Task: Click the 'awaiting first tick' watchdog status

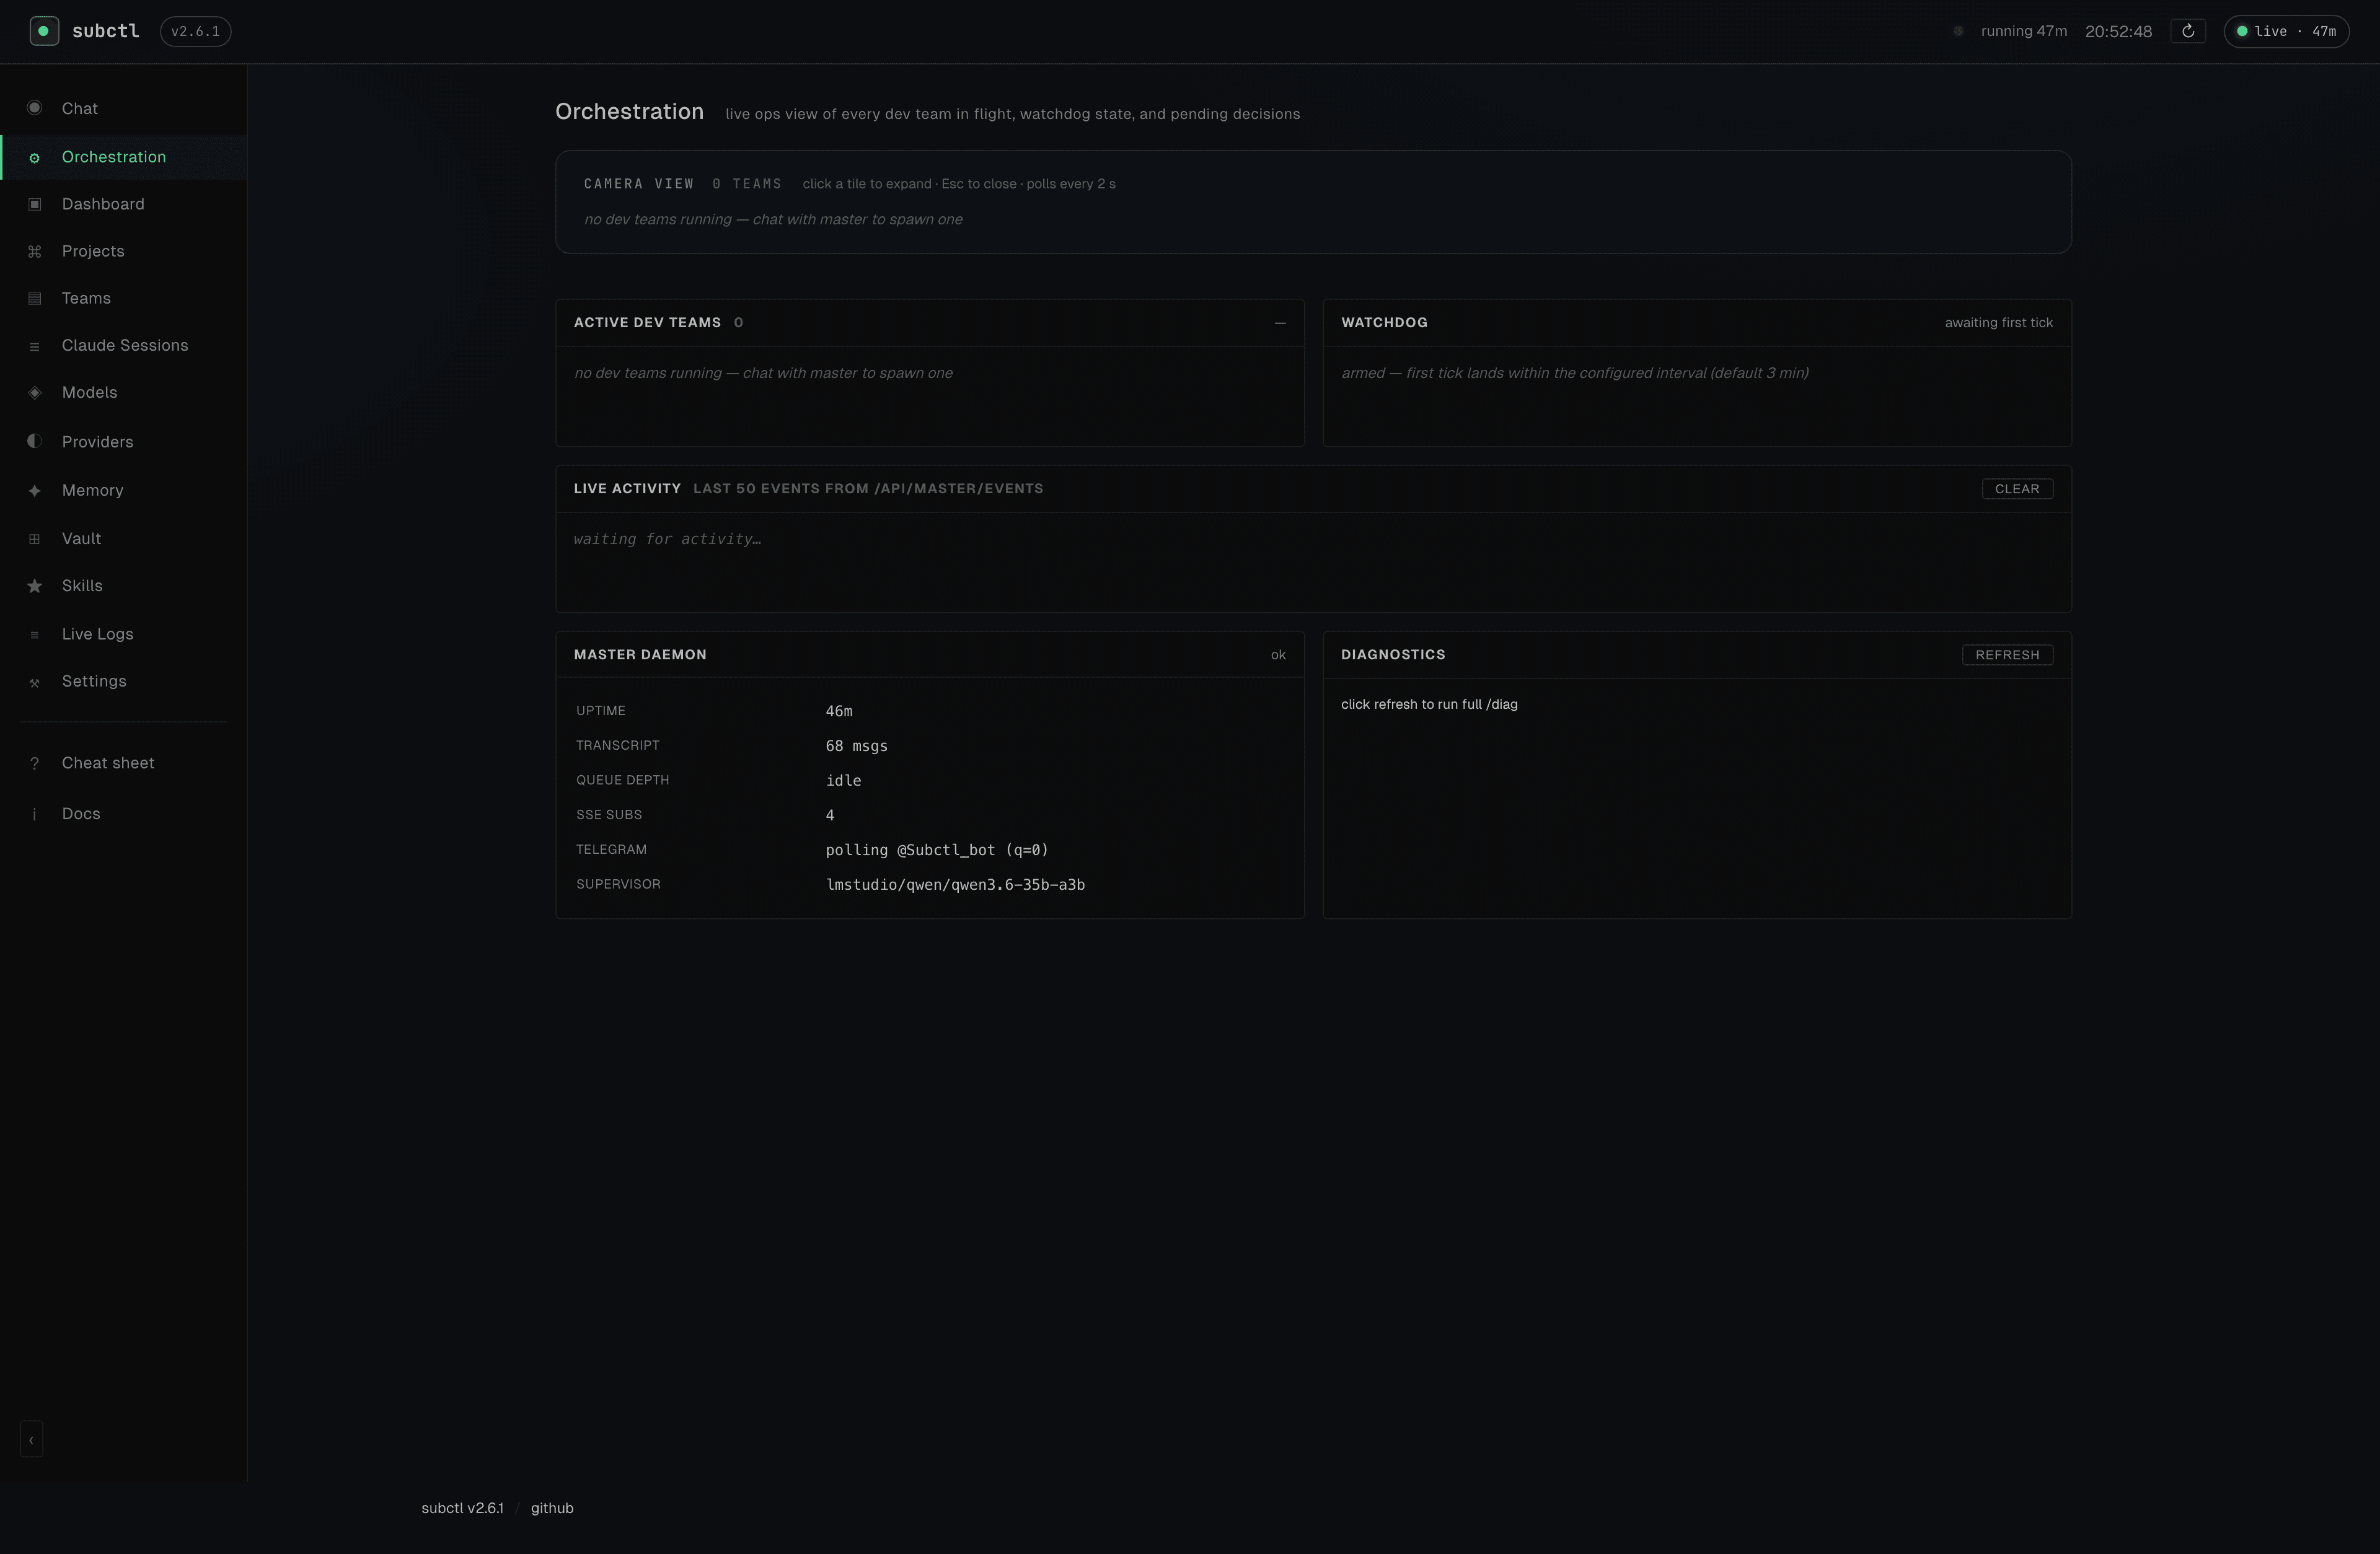Action: (x=1998, y=323)
